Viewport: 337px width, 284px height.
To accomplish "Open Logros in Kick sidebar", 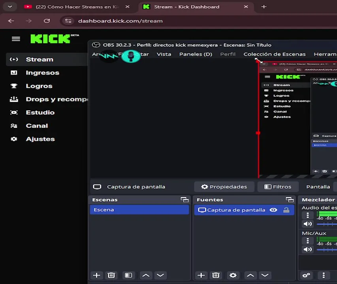I will click(x=39, y=86).
